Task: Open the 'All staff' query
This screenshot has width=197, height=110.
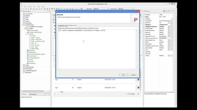Action: click(33, 36)
